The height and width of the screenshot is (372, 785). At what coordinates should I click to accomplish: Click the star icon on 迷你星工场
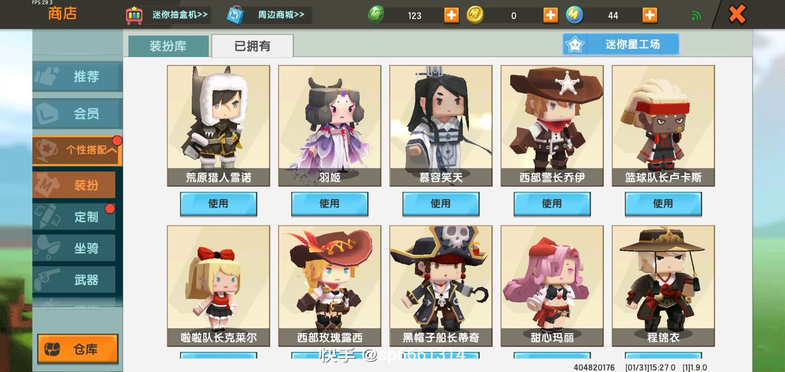tap(575, 44)
